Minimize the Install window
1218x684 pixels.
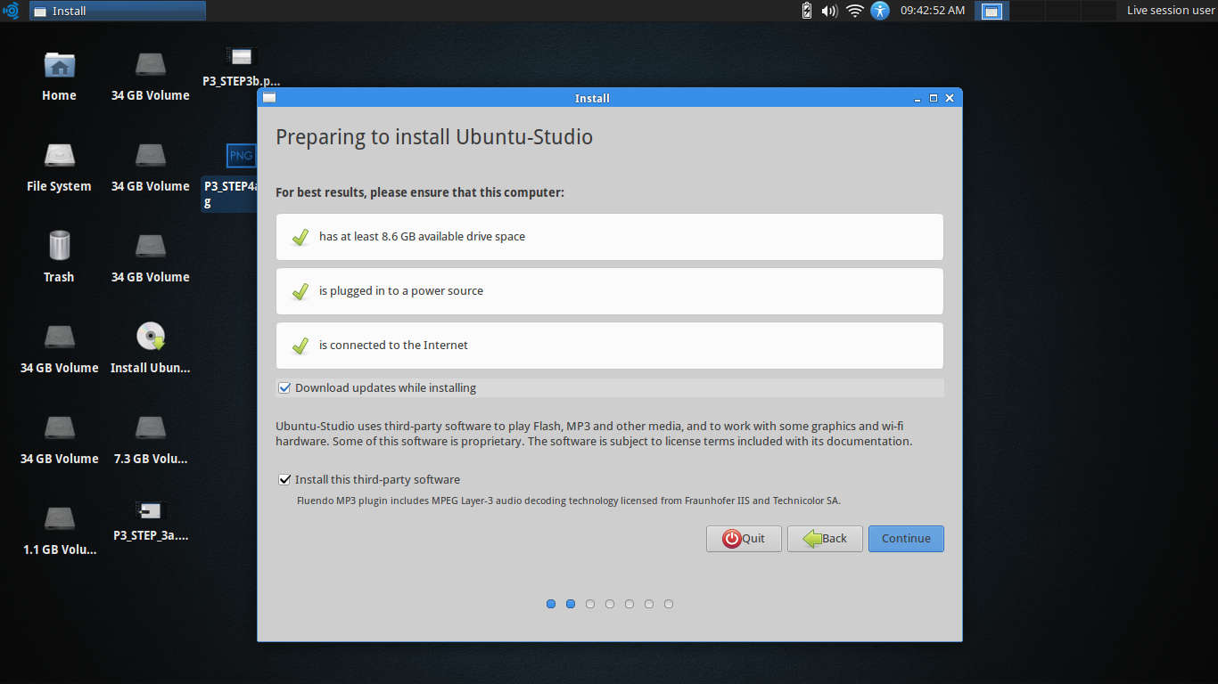[918, 98]
